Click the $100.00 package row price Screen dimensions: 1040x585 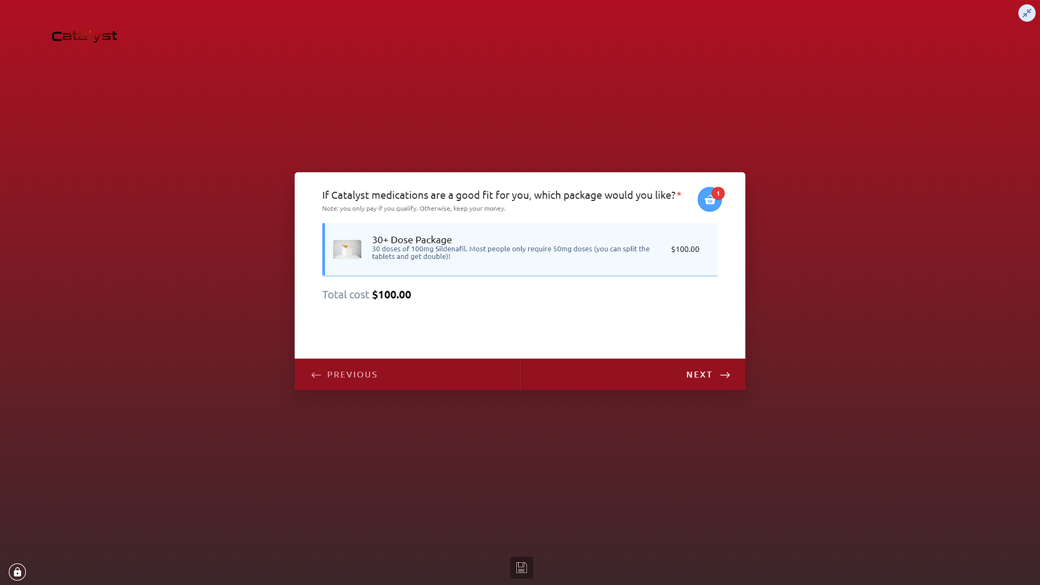coord(685,249)
